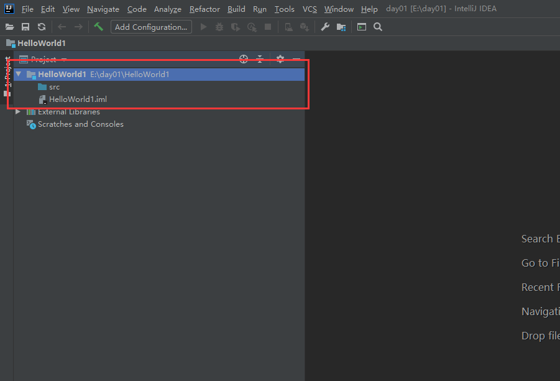Open the Tools menu
The height and width of the screenshot is (381, 560).
tap(284, 9)
